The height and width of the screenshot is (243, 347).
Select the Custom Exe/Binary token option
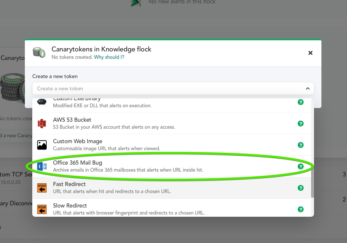pyautogui.click(x=172, y=105)
